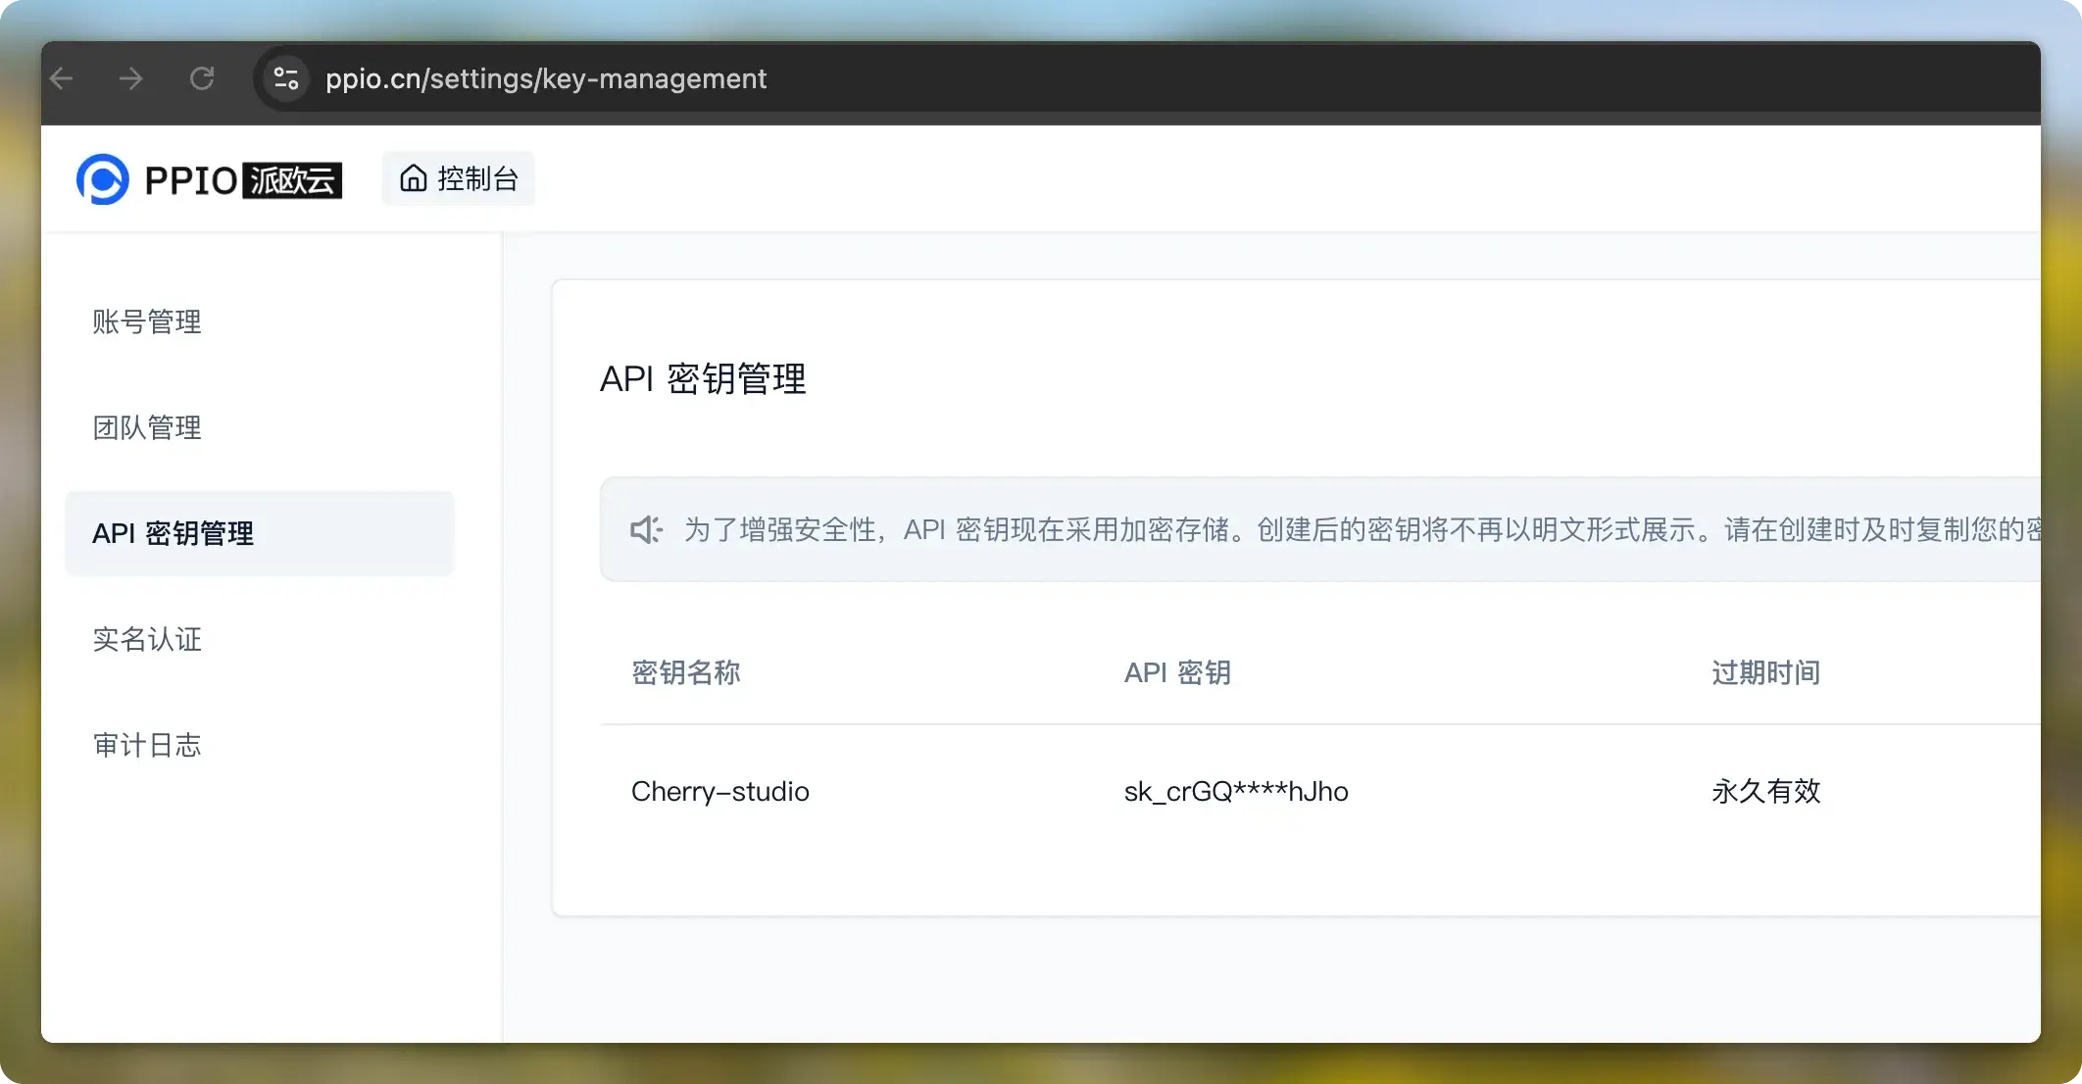Viewport: 2082px width, 1084px height.
Task: Select the 控制台 navigation button
Action: coord(458,178)
